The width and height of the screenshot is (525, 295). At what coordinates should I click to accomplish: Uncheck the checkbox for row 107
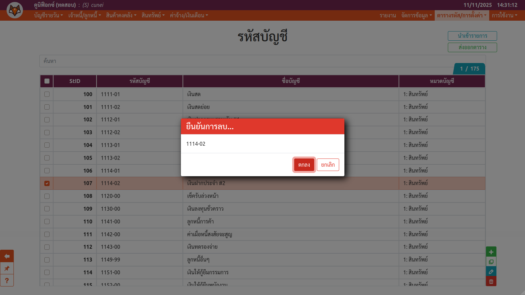pyautogui.click(x=47, y=183)
